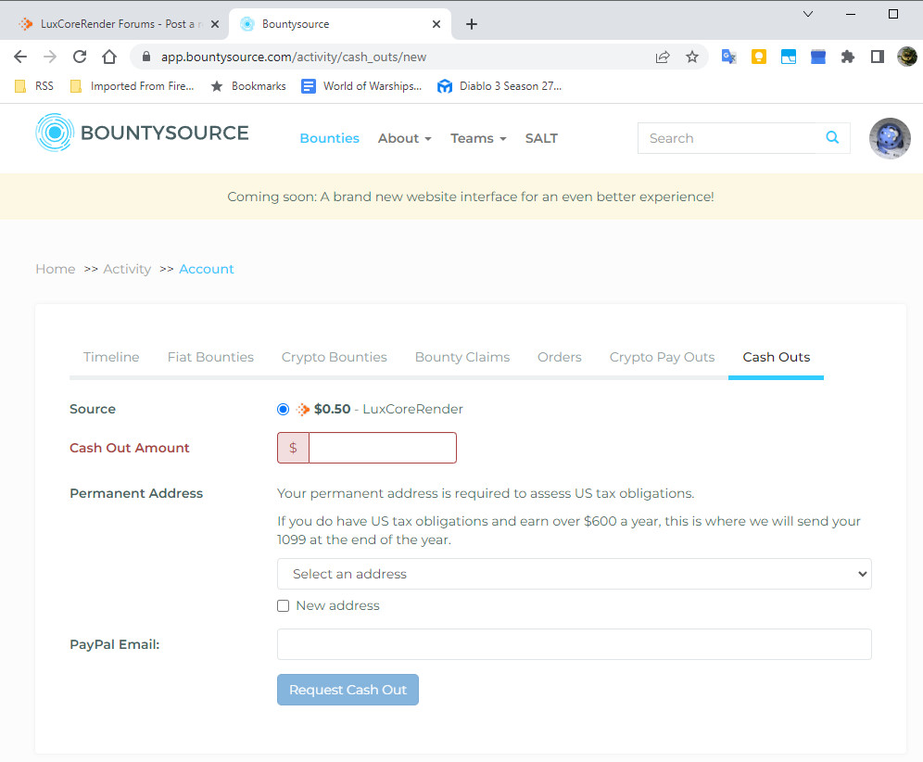Go to browser home page

[109, 57]
